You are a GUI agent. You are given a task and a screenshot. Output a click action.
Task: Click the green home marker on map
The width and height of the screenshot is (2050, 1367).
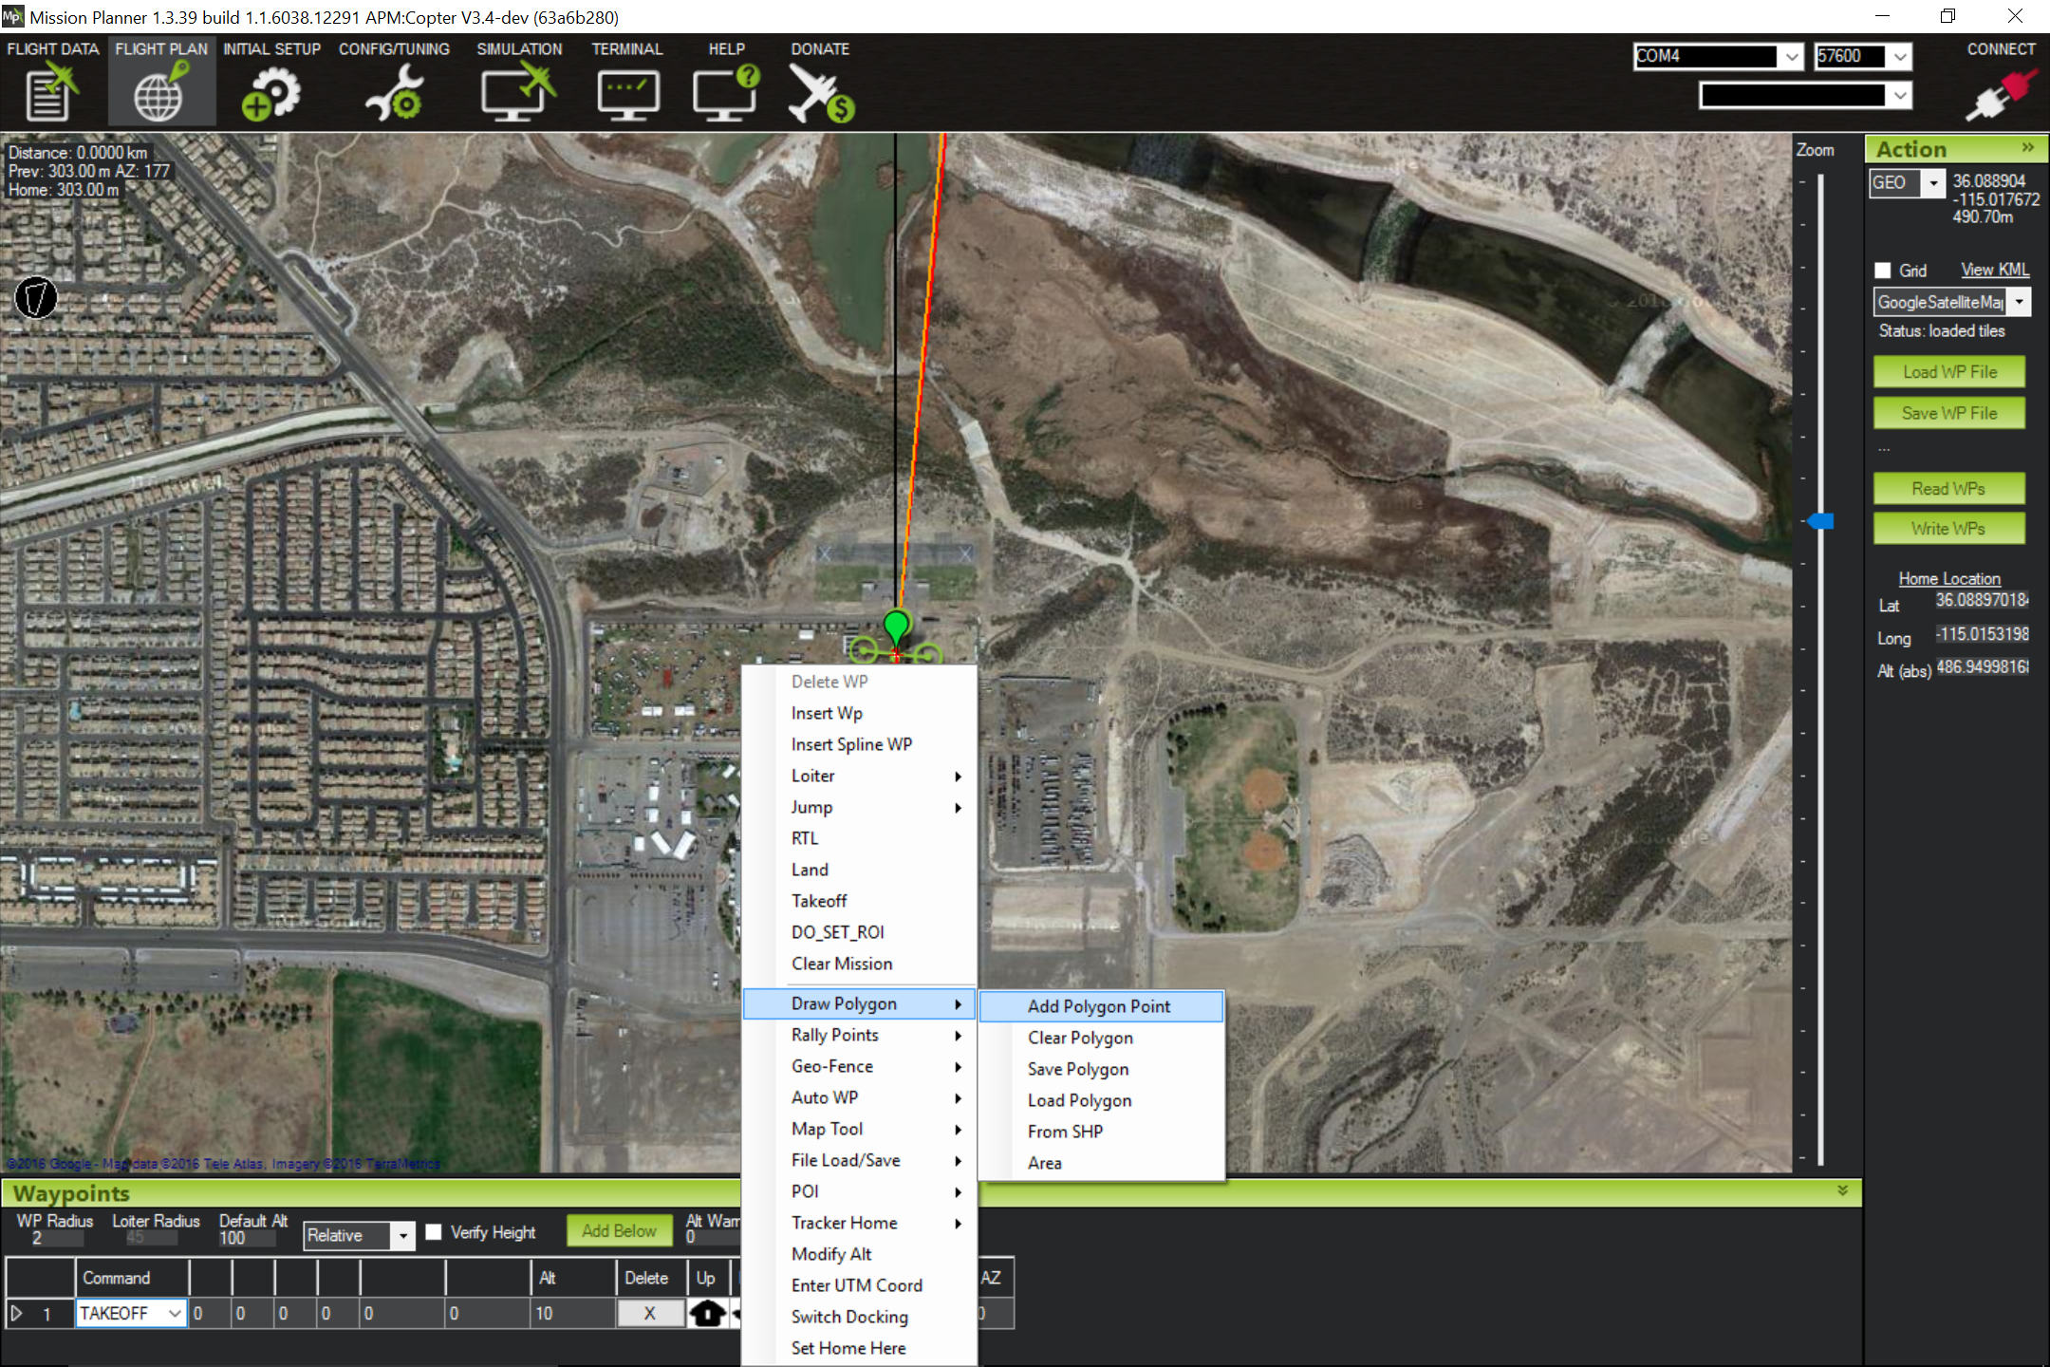896,627
